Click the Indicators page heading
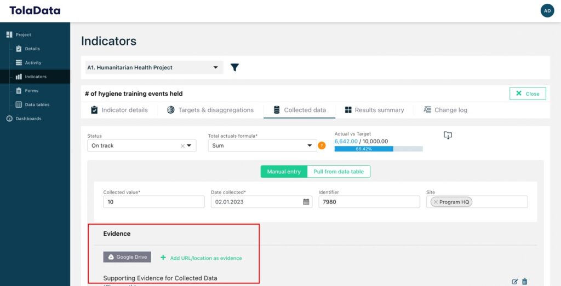 [109, 41]
